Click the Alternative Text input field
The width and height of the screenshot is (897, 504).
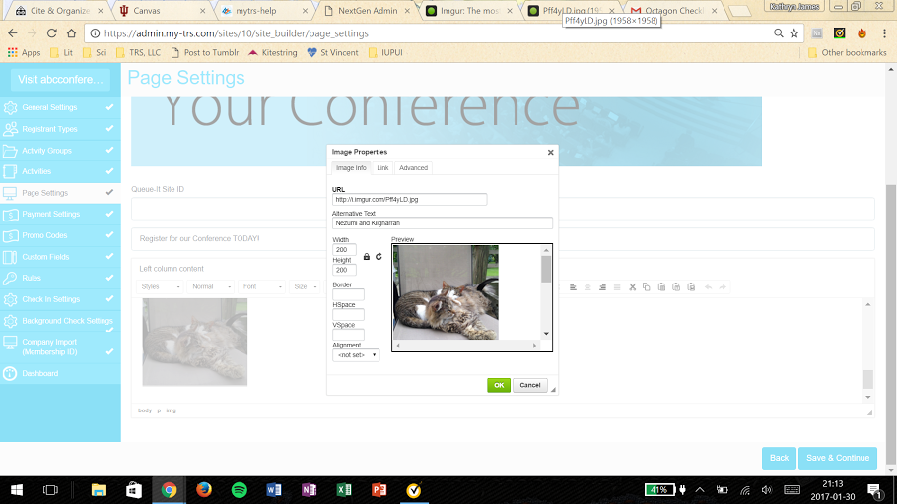click(443, 223)
